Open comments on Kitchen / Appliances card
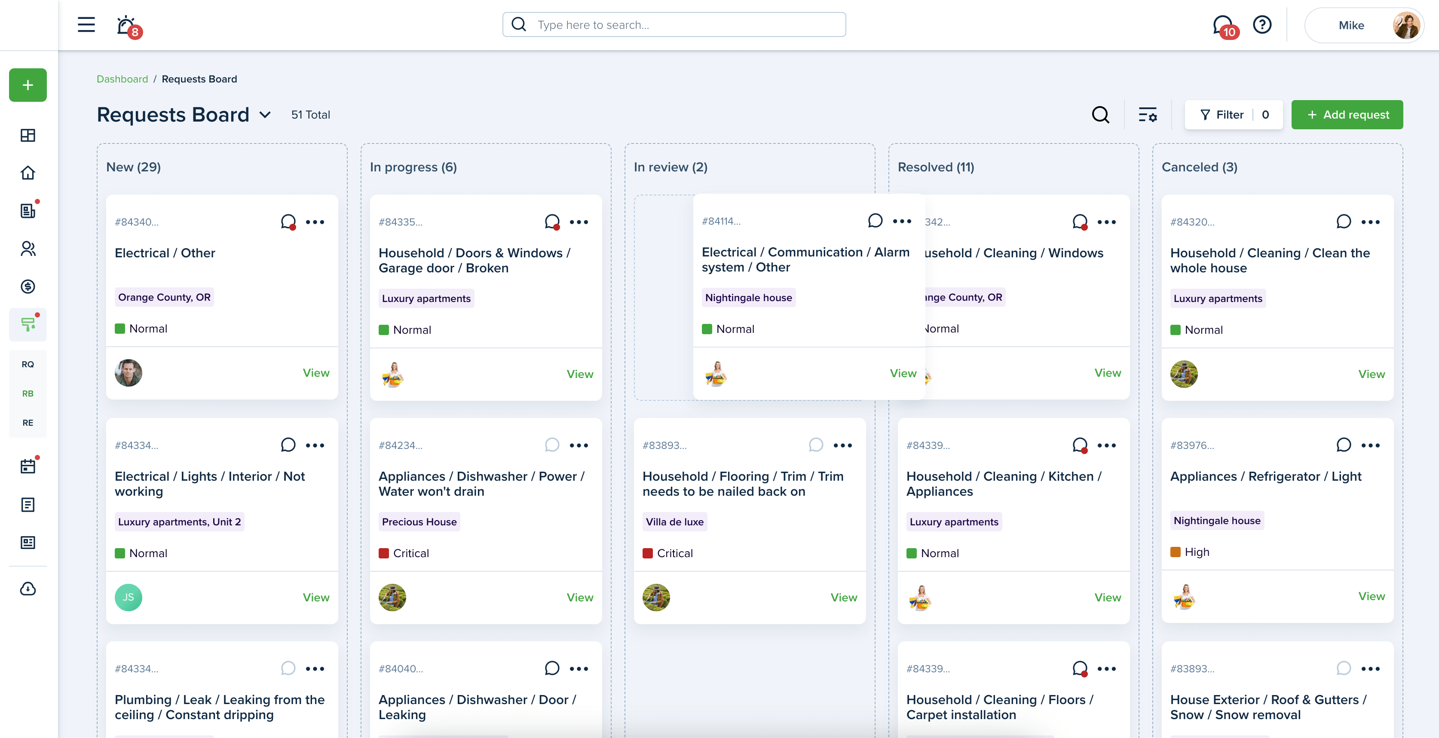Image resolution: width=1439 pixels, height=738 pixels. (1080, 445)
